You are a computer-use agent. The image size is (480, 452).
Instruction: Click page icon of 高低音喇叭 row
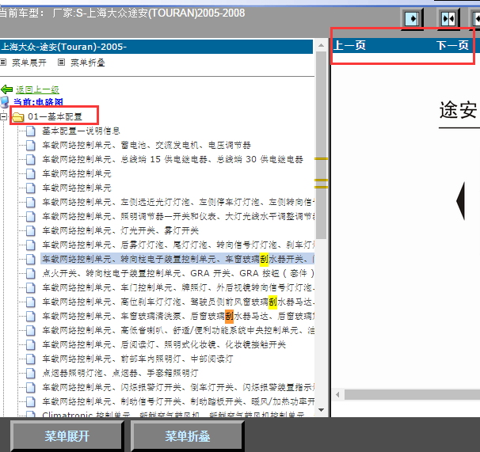pyautogui.click(x=30, y=330)
